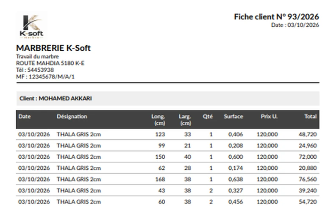This screenshot has width=336, height=206.
Task: Select the 'Fiche client N° 93/2026' title
Action: (276, 16)
